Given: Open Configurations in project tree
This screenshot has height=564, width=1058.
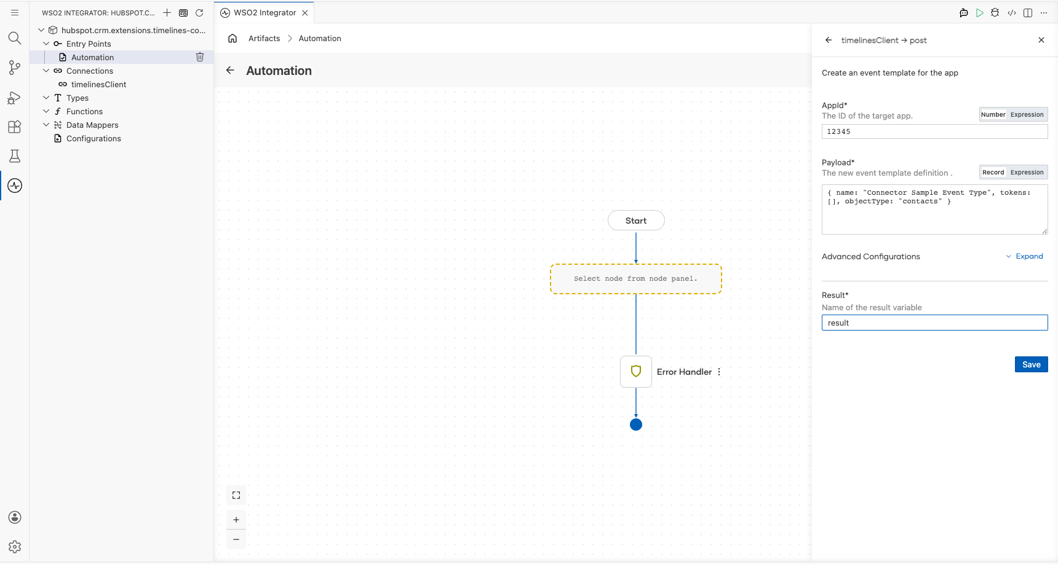Looking at the screenshot, I should (93, 138).
